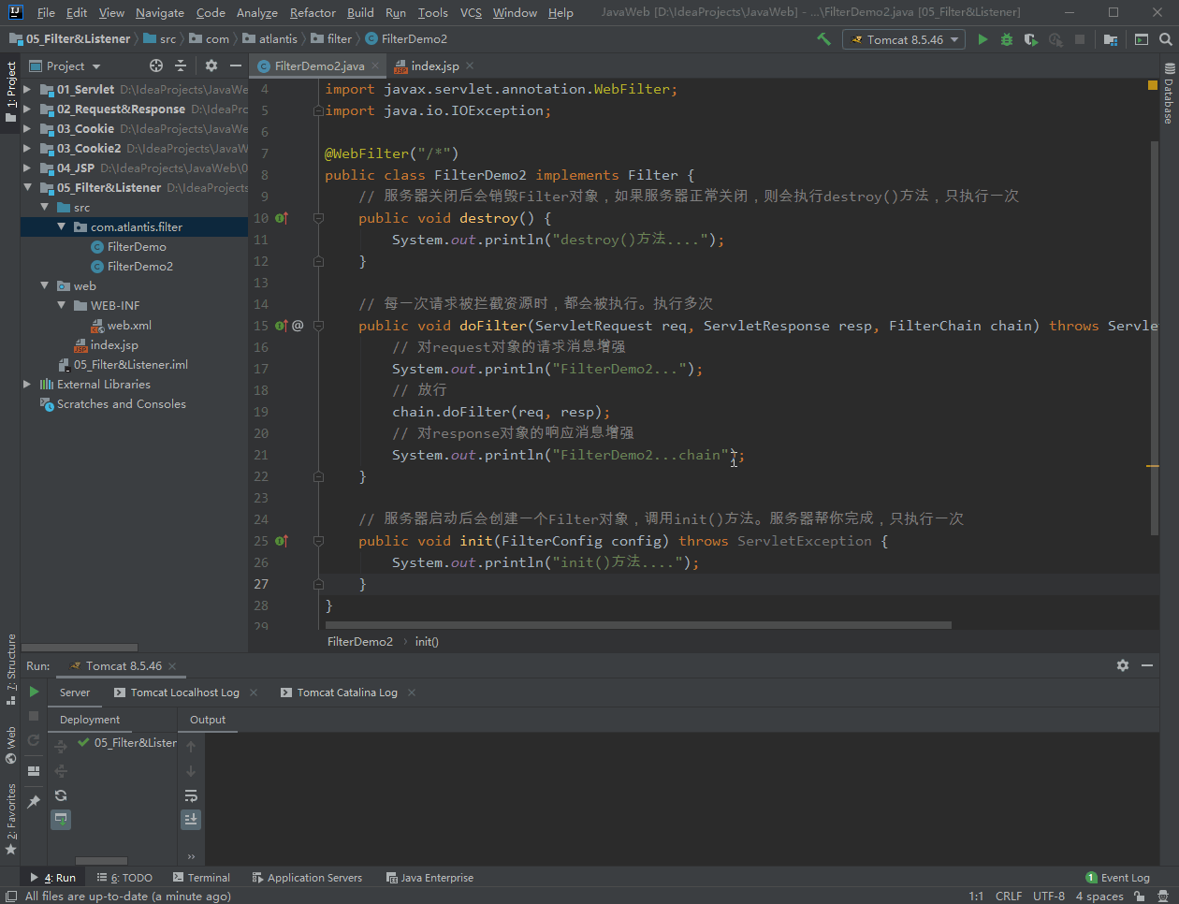Expand the 04_JSP module
This screenshot has width=1179, height=904.
click(x=27, y=168)
